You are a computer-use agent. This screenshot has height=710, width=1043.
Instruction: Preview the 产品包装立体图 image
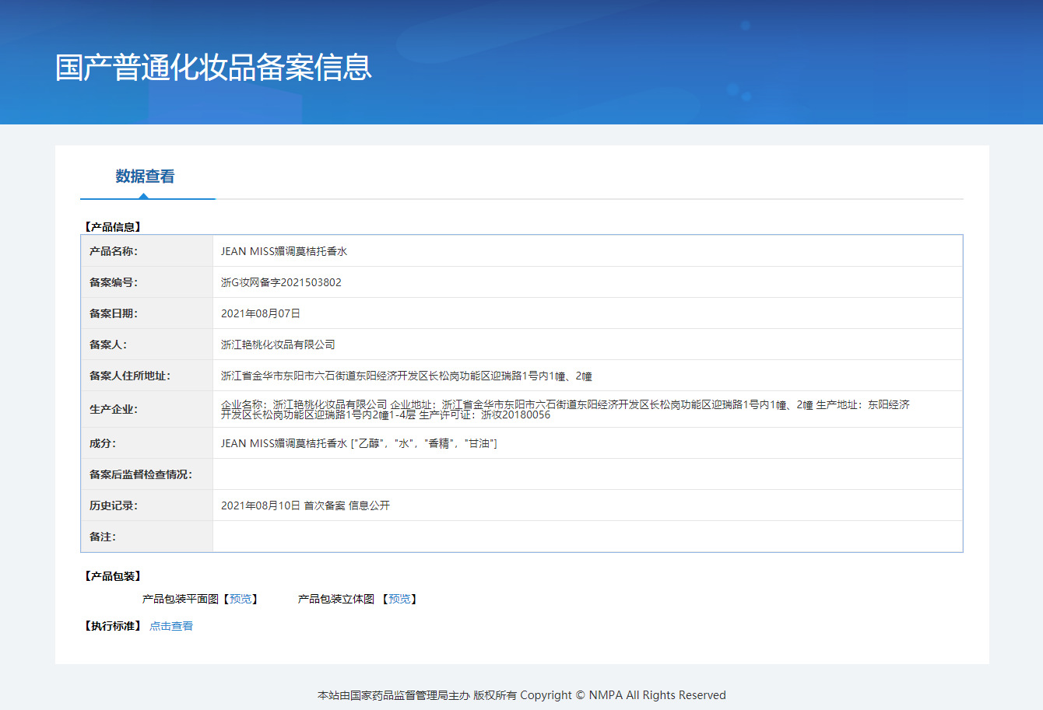pos(399,599)
